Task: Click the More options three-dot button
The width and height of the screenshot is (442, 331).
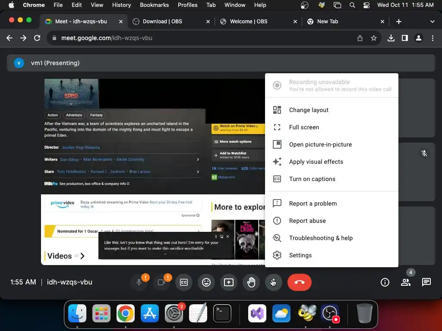Action: (x=273, y=282)
